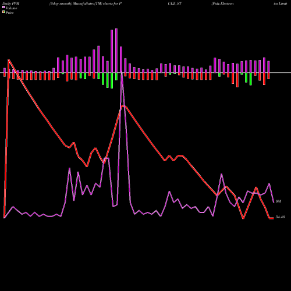291x291 pixels.
Task: Click the 'ULZ_ST' ticker text
Action: pos(175,3)
